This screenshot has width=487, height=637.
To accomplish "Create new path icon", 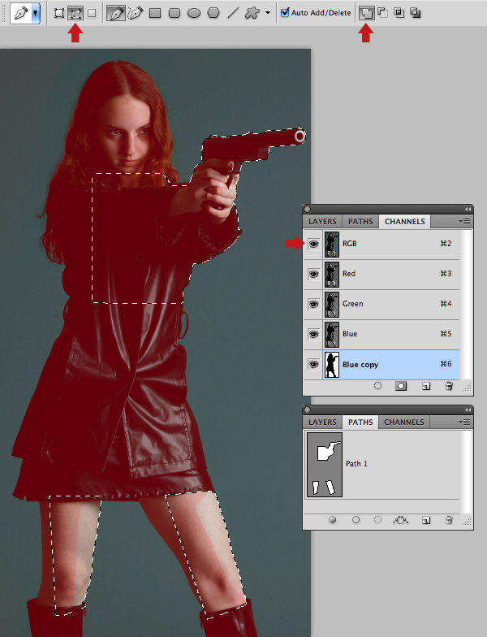I will (x=425, y=520).
